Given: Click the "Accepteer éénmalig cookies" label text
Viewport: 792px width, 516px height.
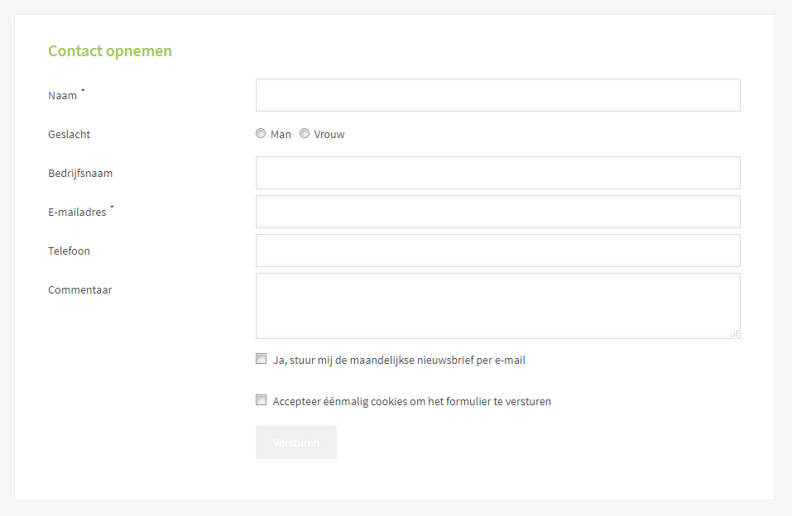Looking at the screenshot, I should pyautogui.click(x=411, y=402).
